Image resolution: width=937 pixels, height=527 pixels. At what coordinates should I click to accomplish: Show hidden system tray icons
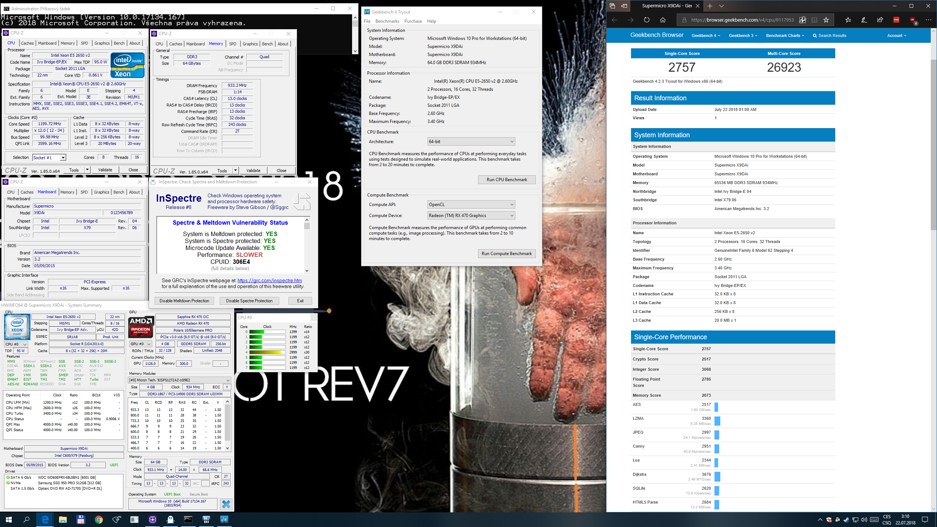(820, 520)
